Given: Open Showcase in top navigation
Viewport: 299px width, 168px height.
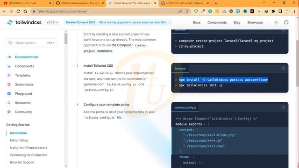Looking at the screenshot, I should [x=255, y=22].
